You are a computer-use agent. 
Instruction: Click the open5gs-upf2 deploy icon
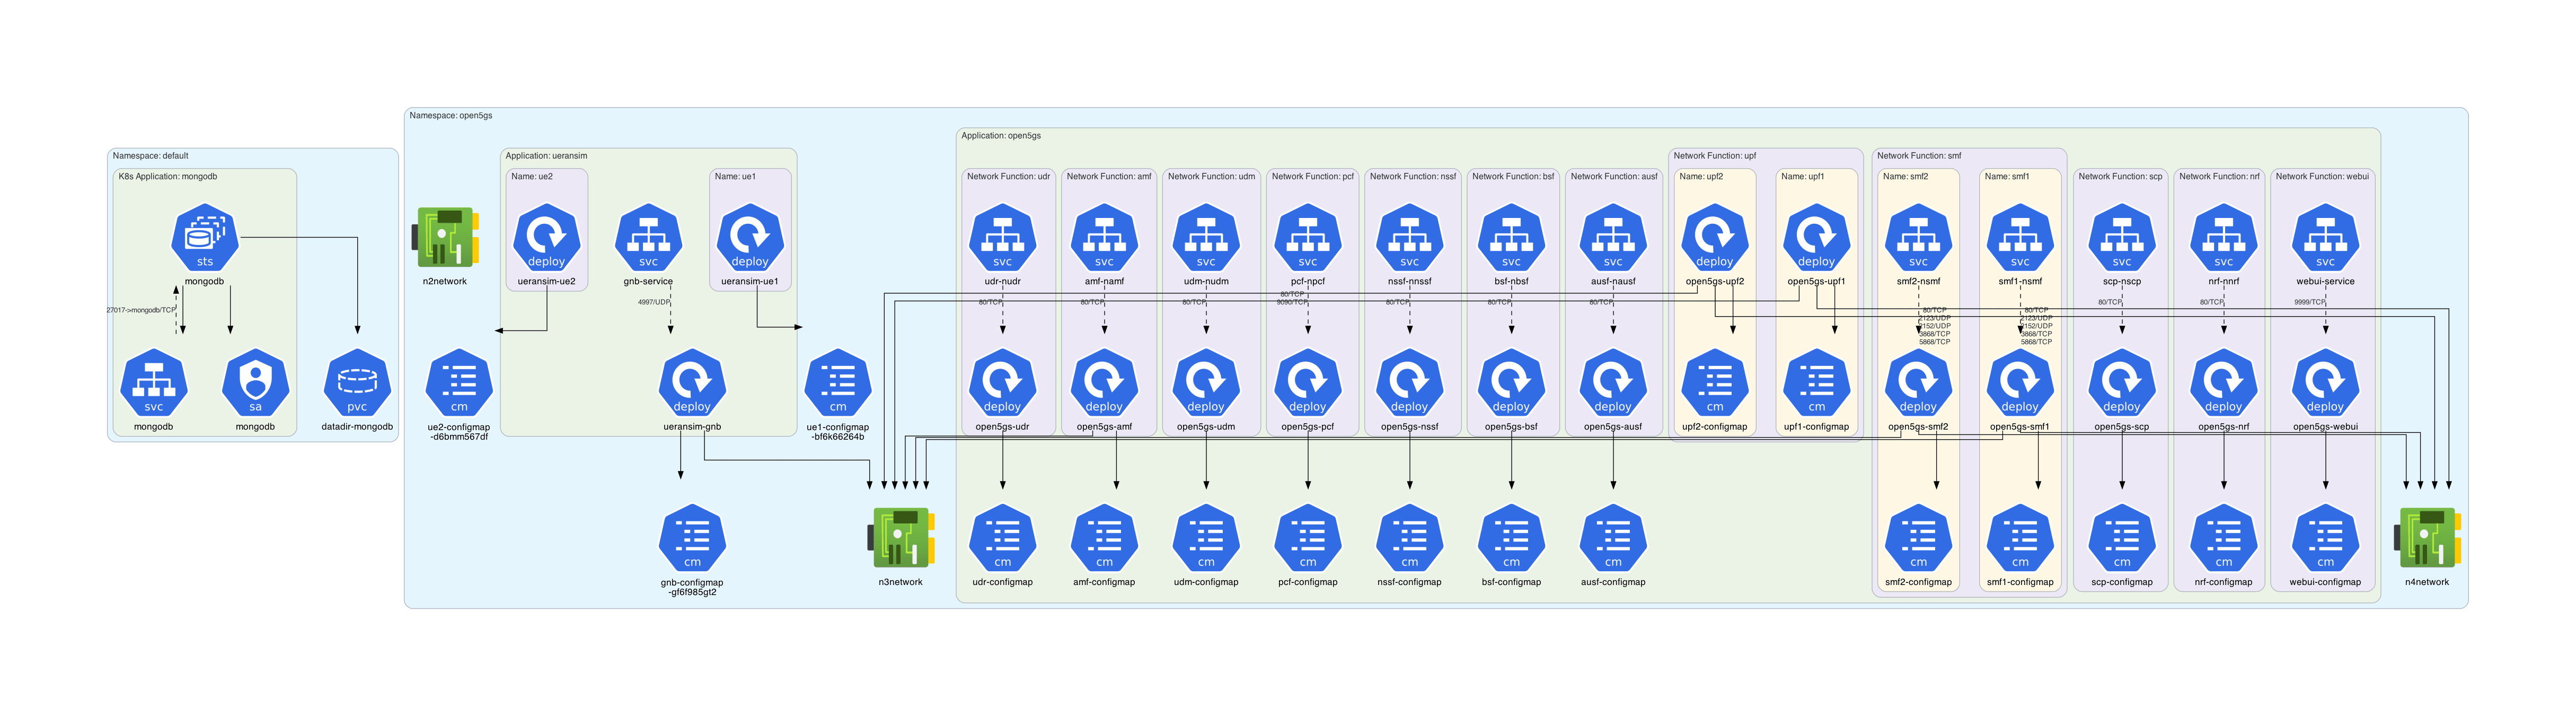tap(1714, 237)
